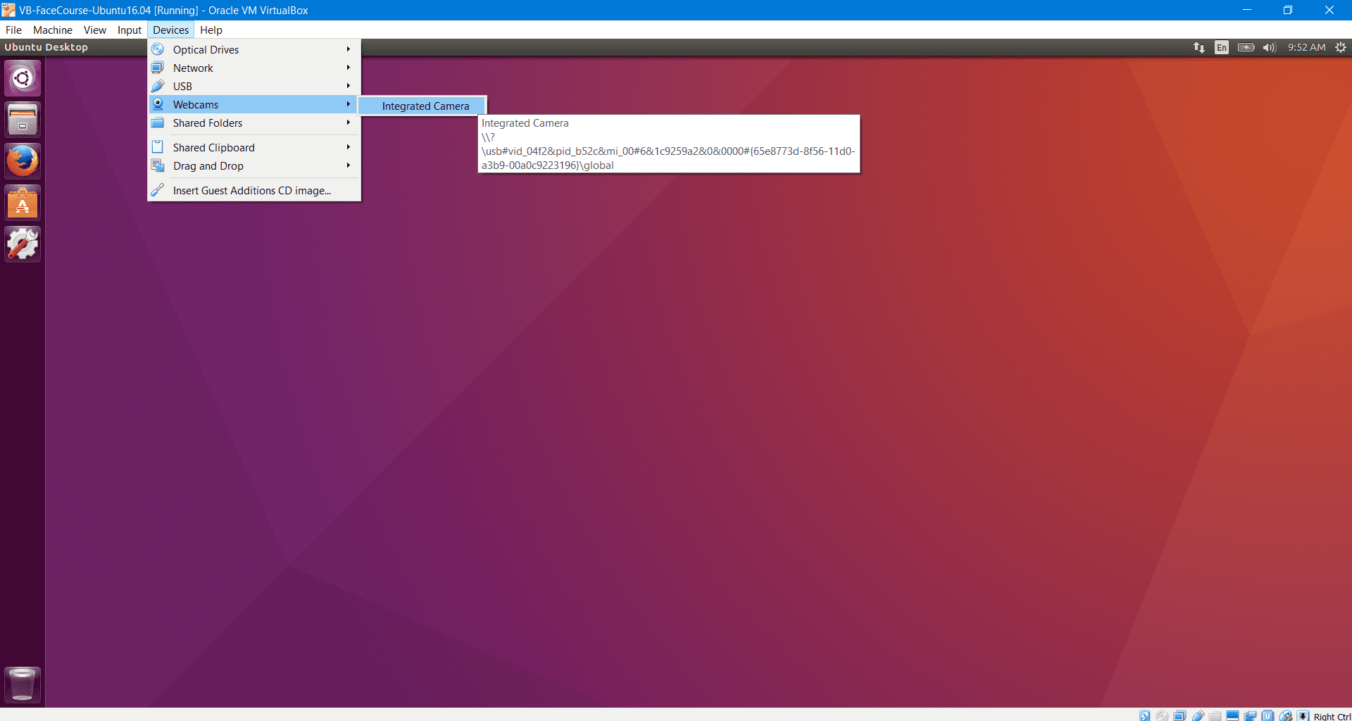Open Ubuntu Software center in launcher

[23, 203]
